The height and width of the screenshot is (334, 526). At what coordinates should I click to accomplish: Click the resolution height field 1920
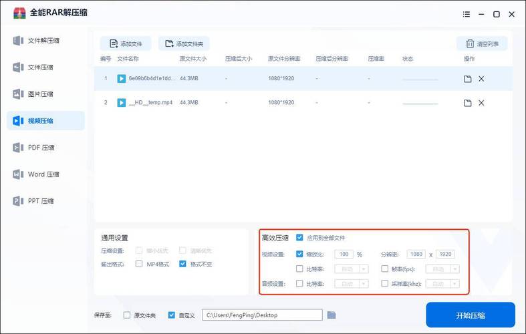445,255
